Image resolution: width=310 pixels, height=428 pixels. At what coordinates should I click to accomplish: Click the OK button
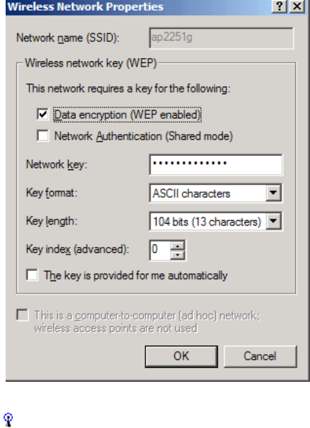click(181, 356)
